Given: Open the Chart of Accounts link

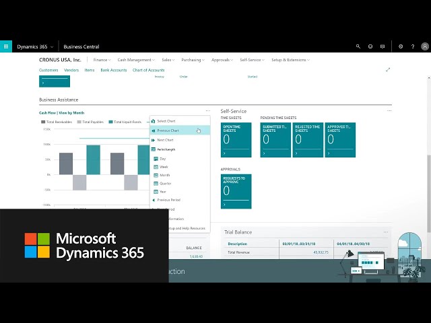Looking at the screenshot, I should (148, 70).
